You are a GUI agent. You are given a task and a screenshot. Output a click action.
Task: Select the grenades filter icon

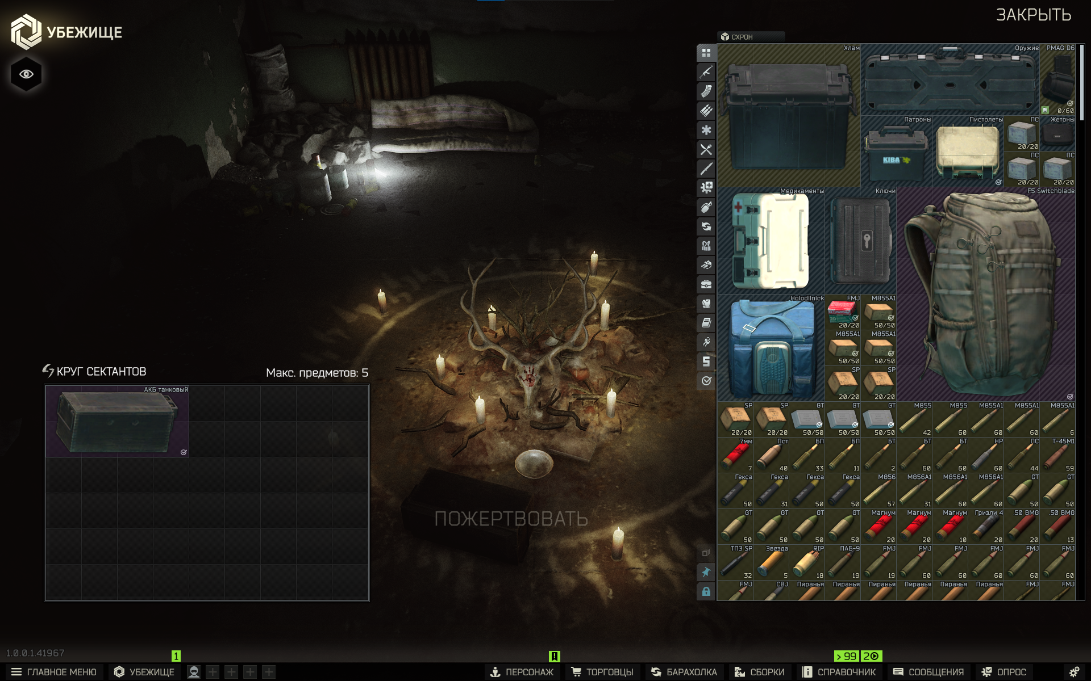click(706, 207)
